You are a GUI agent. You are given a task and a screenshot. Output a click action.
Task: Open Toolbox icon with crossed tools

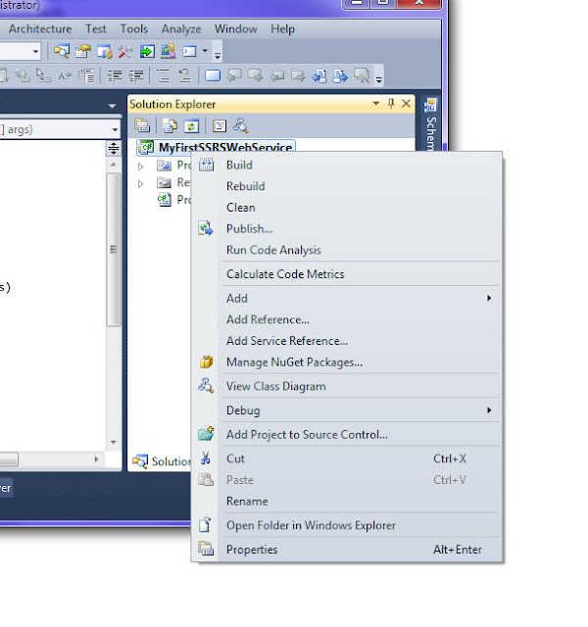[x=125, y=51]
